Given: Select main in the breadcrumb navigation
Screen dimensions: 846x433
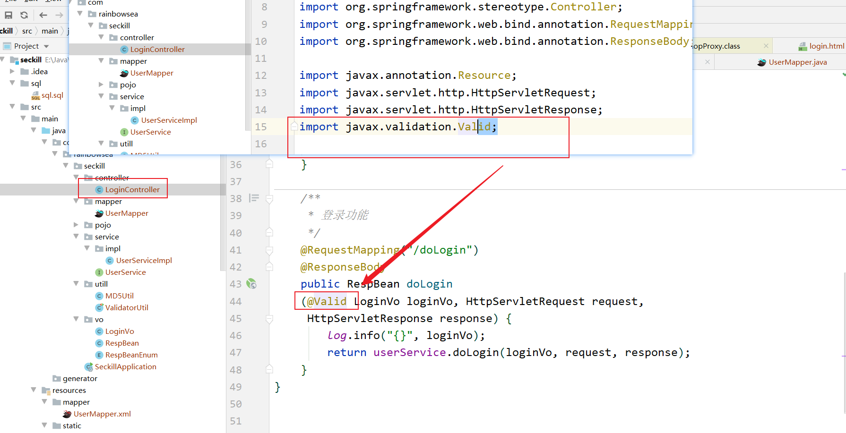Looking at the screenshot, I should [x=50, y=31].
